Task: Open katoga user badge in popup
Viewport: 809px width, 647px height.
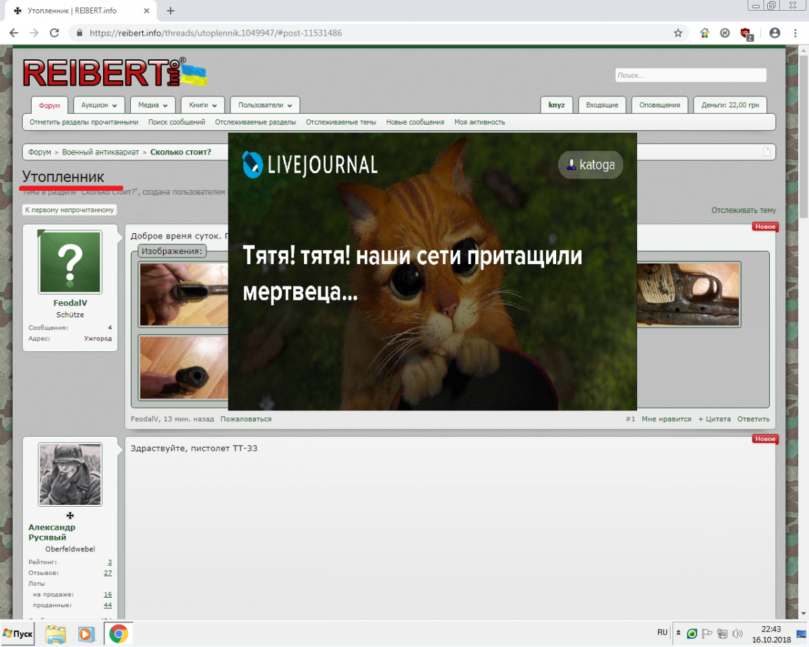Action: [x=591, y=164]
